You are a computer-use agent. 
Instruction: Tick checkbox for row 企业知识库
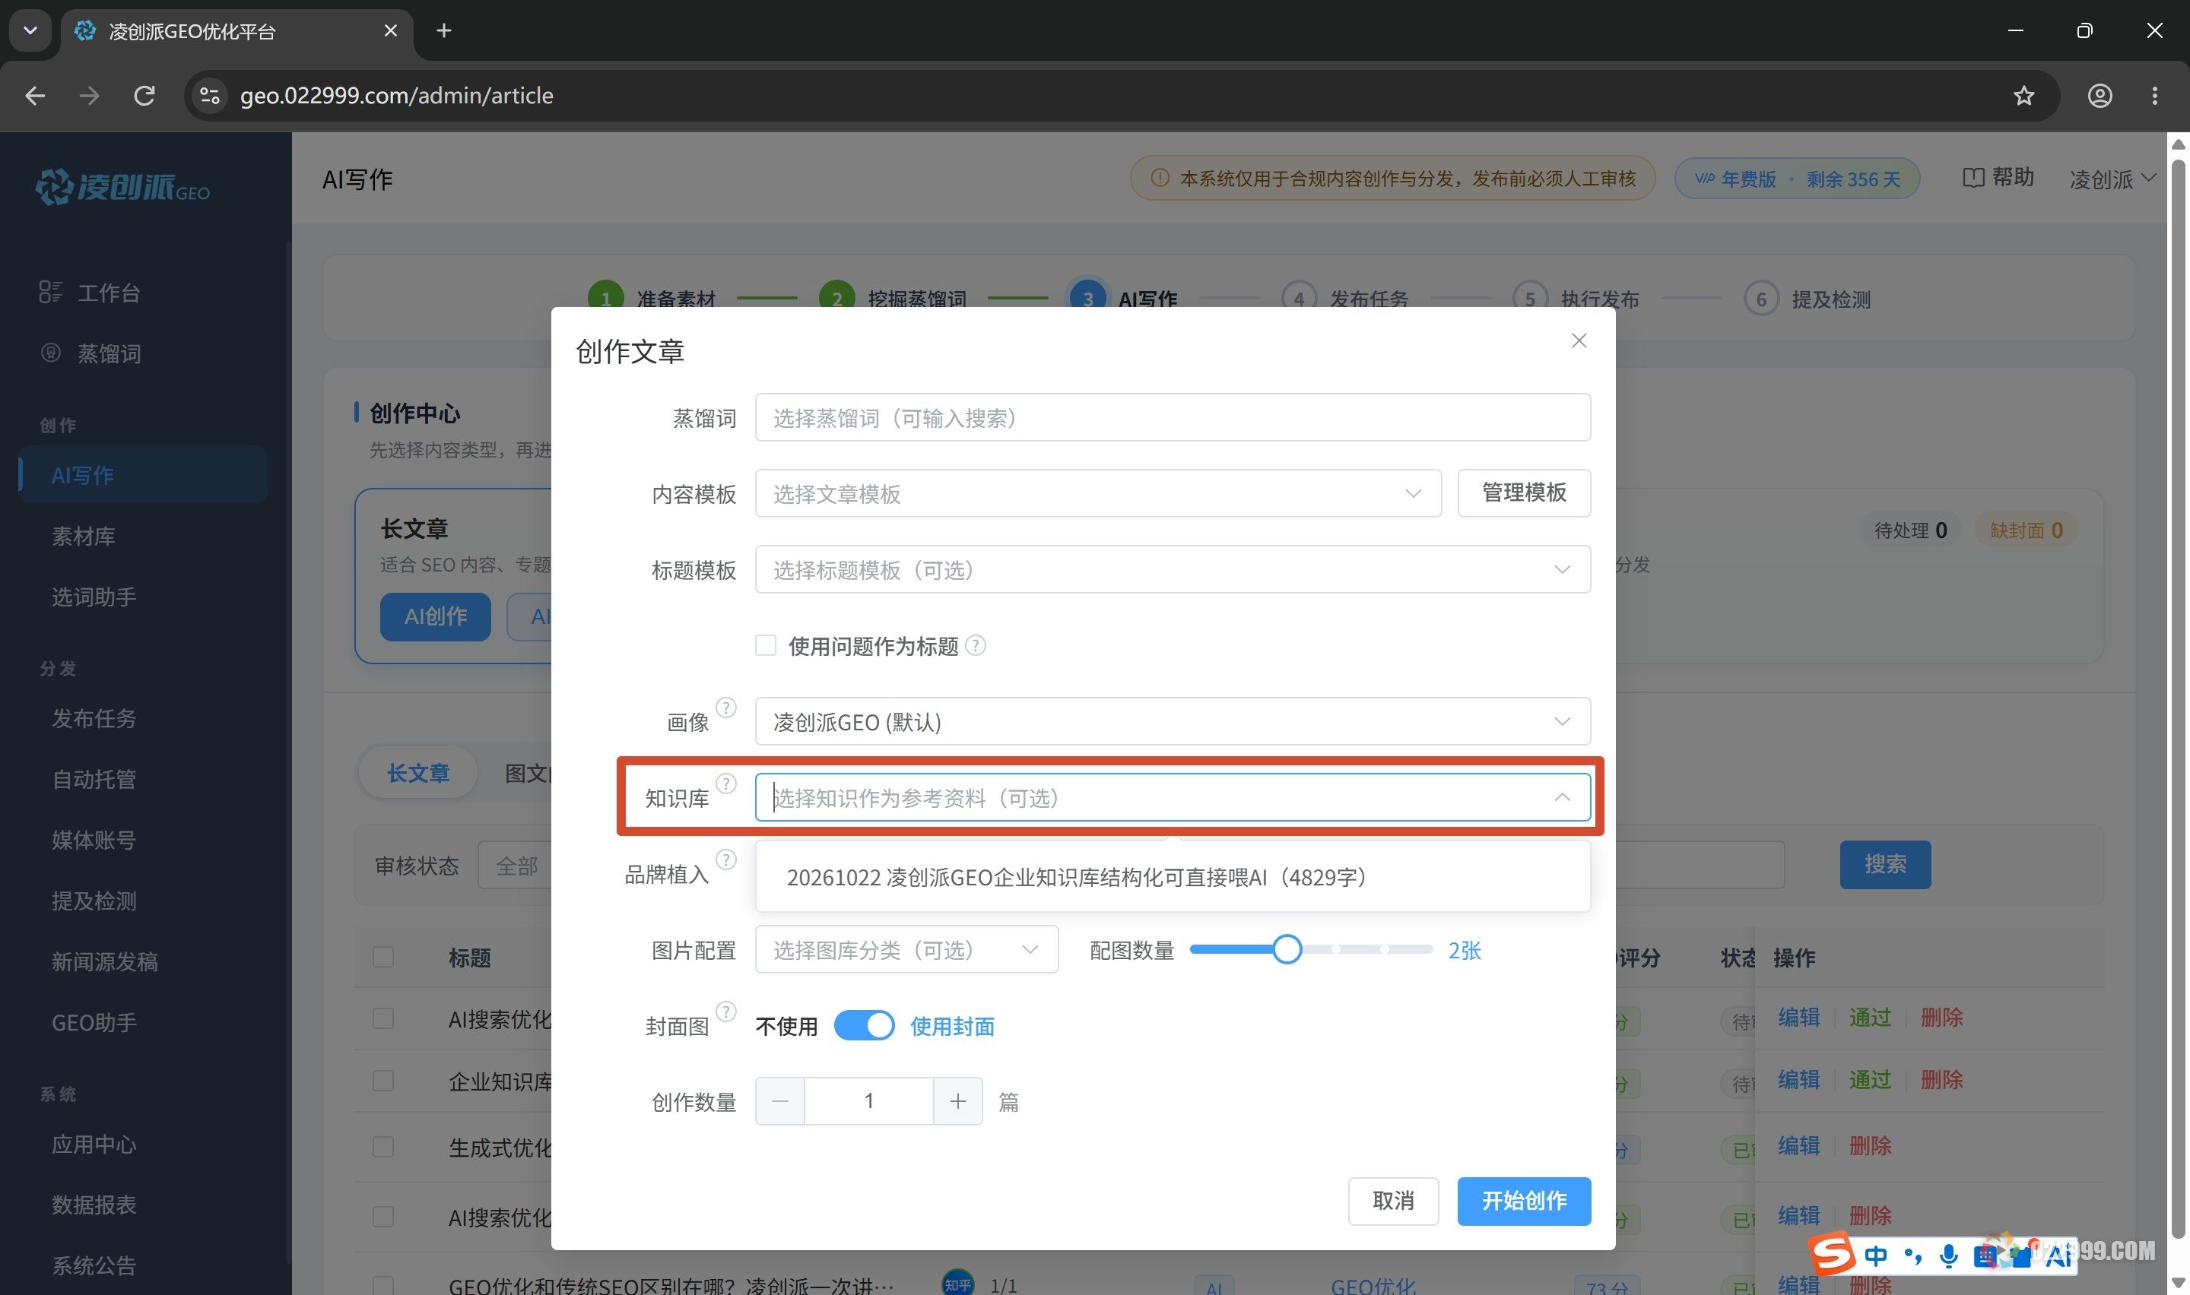pos(383,1081)
